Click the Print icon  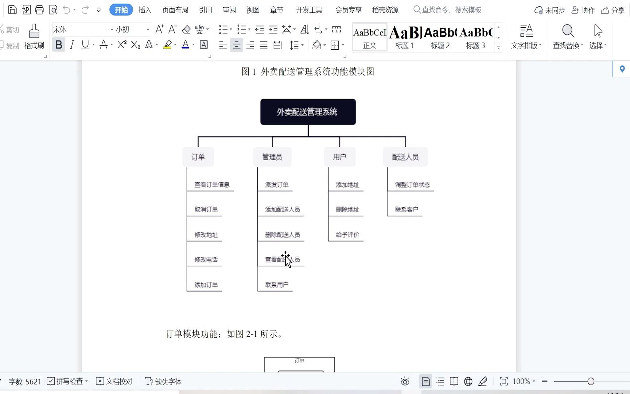pyautogui.click(x=39, y=10)
